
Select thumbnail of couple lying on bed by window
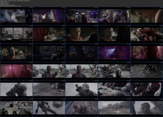coord(16,34)
